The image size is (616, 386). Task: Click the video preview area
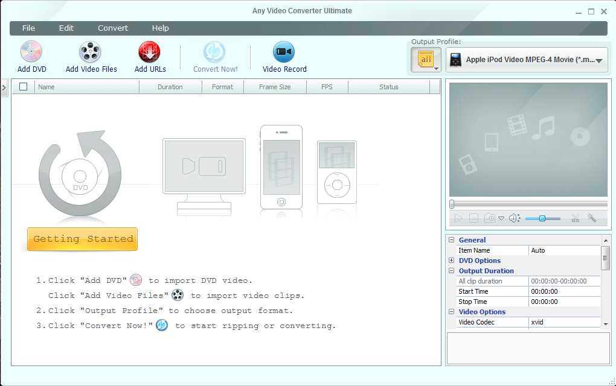point(528,139)
